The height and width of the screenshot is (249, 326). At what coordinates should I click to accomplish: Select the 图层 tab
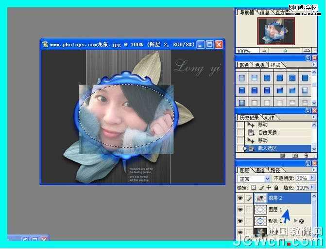point(244,170)
